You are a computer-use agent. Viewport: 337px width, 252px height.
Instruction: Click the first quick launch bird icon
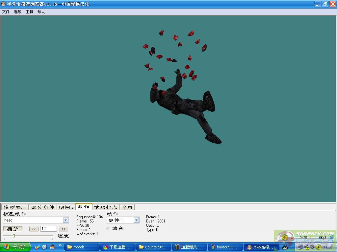pyautogui.click(x=37, y=247)
